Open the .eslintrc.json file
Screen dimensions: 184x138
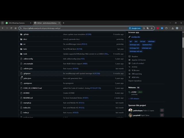click(x=28, y=68)
